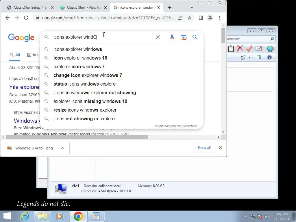Click the Chrome address bar URL
Viewport: 296px width, 222px height.
coord(108,18)
